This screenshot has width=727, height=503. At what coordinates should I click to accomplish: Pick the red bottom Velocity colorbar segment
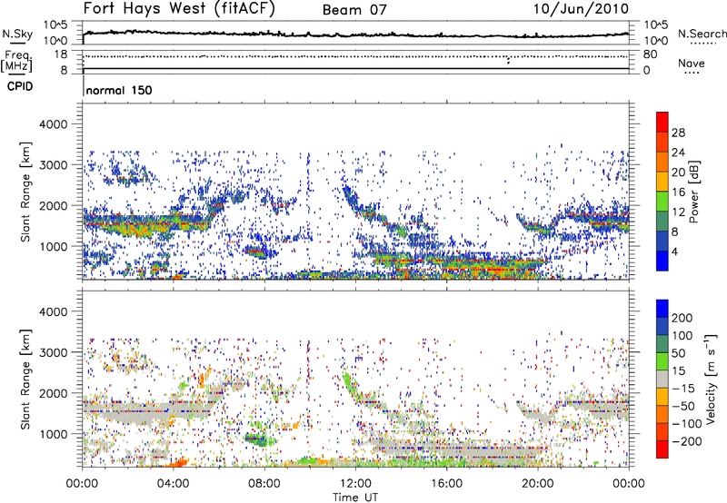coord(662,449)
